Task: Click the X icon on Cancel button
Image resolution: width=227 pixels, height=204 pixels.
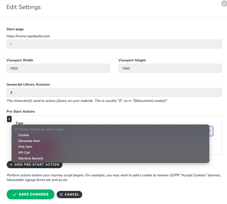Action: [x=61, y=195]
